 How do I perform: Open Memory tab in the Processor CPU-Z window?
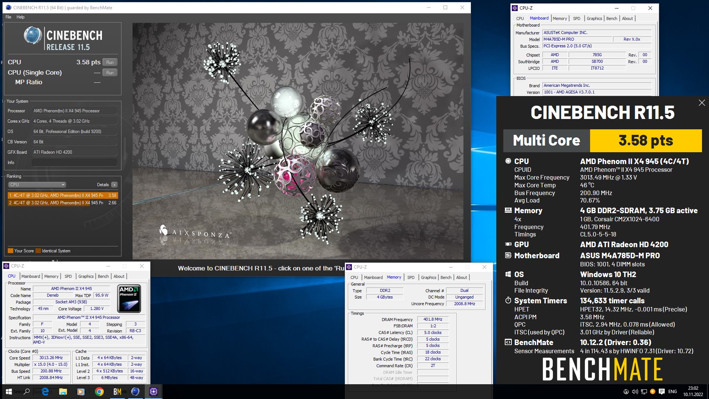click(51, 276)
